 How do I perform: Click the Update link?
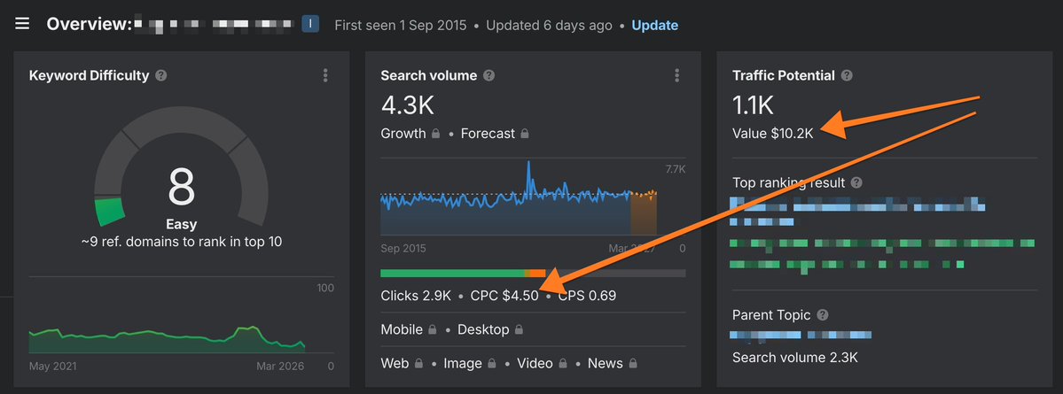pyautogui.click(x=655, y=26)
